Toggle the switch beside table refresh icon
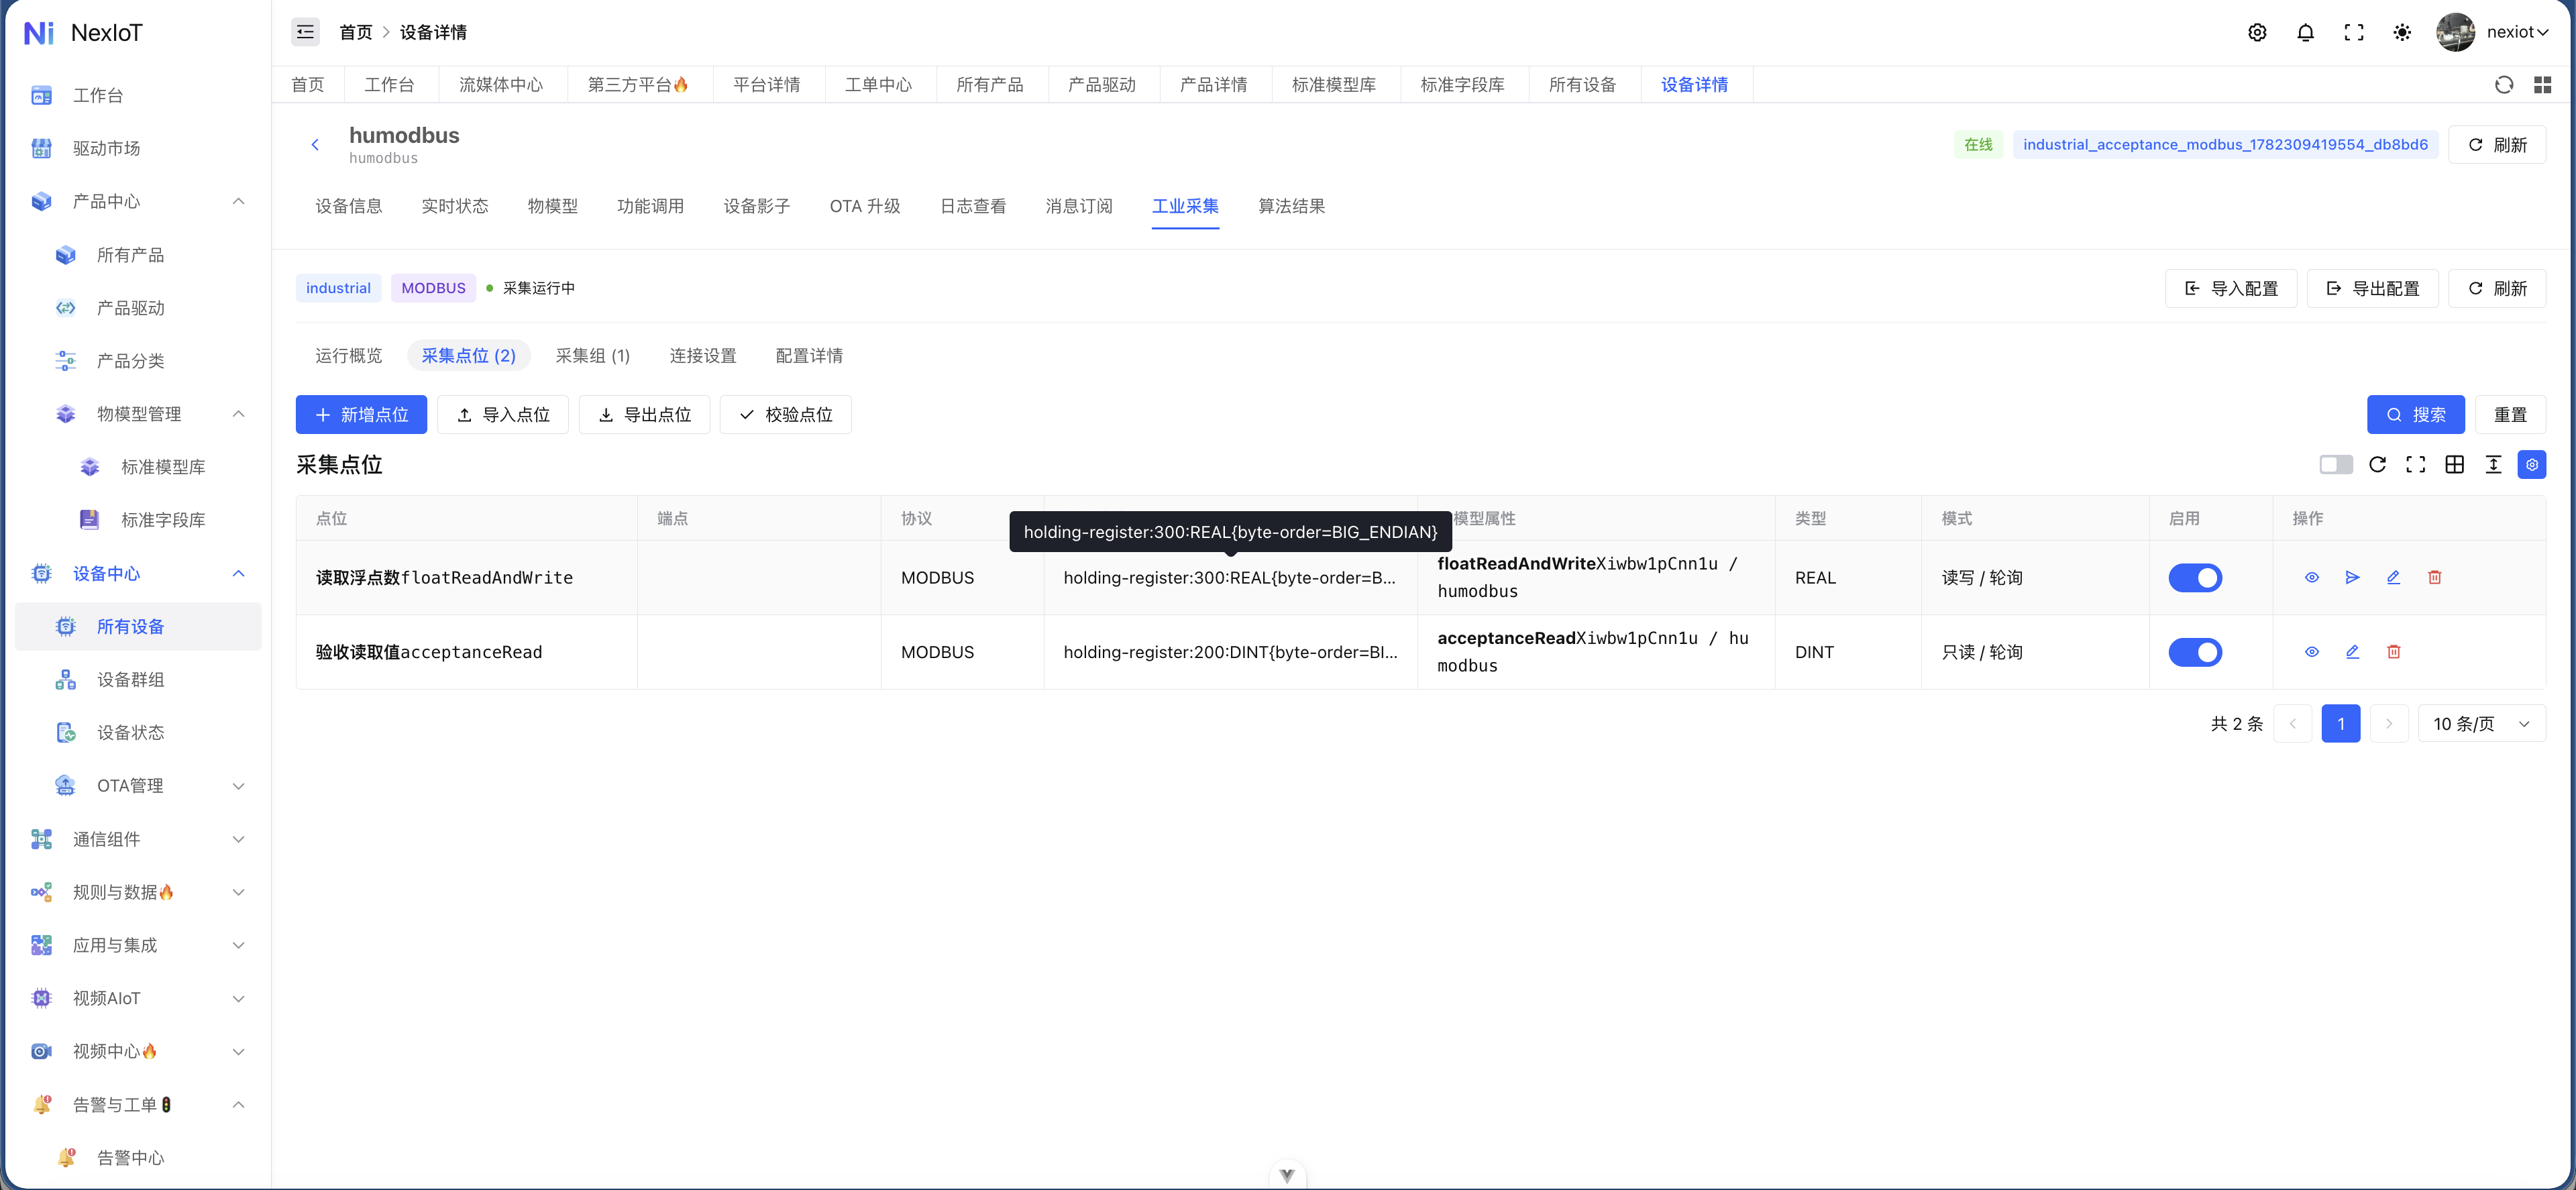 tap(2335, 464)
